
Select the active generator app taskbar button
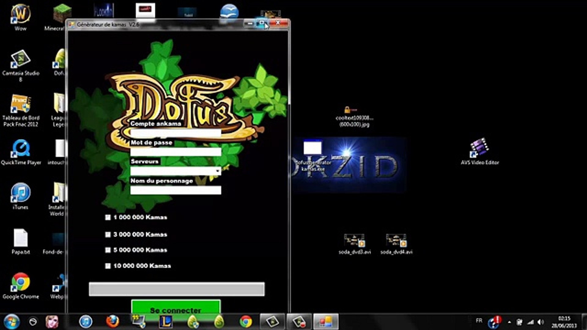click(x=326, y=322)
